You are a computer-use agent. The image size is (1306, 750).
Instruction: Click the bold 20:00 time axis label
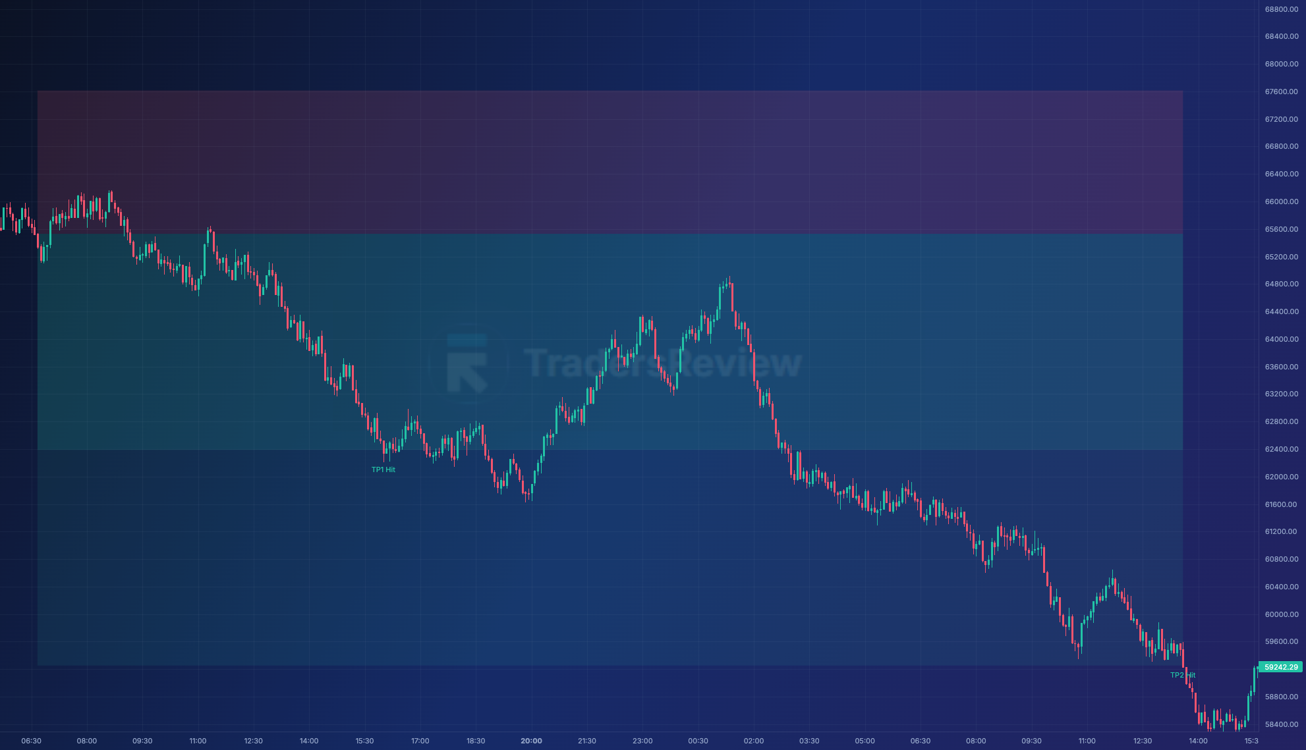coord(531,741)
